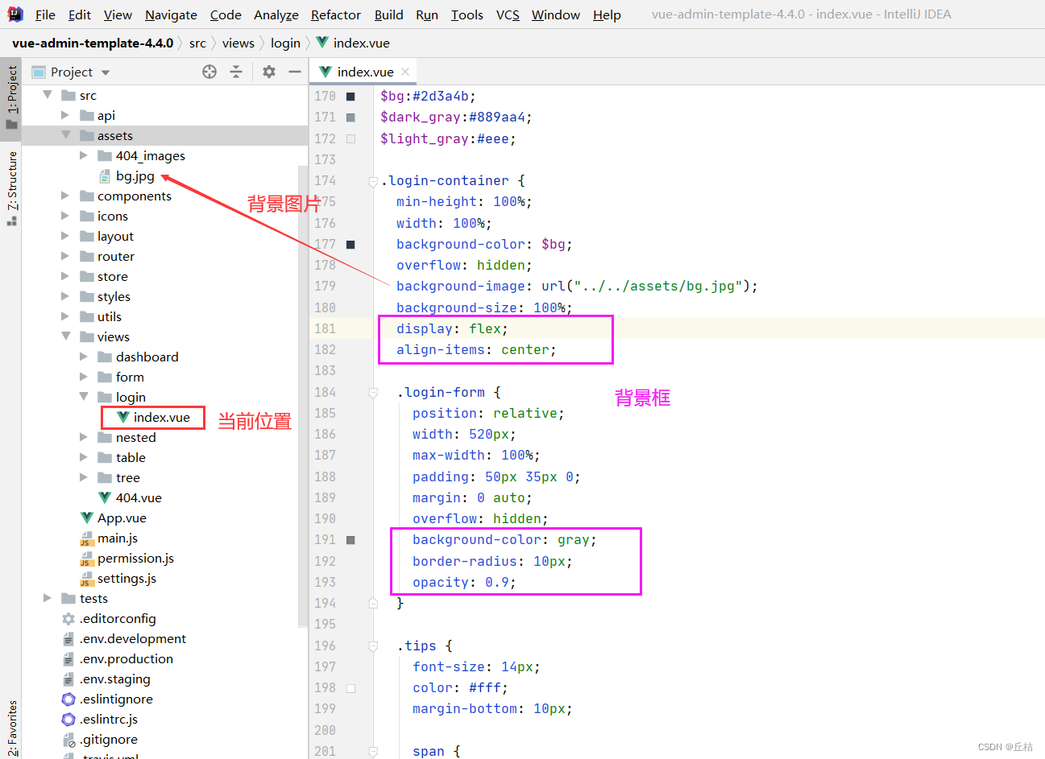1045x759 pixels.
Task: Open the Build menu
Action: (389, 14)
